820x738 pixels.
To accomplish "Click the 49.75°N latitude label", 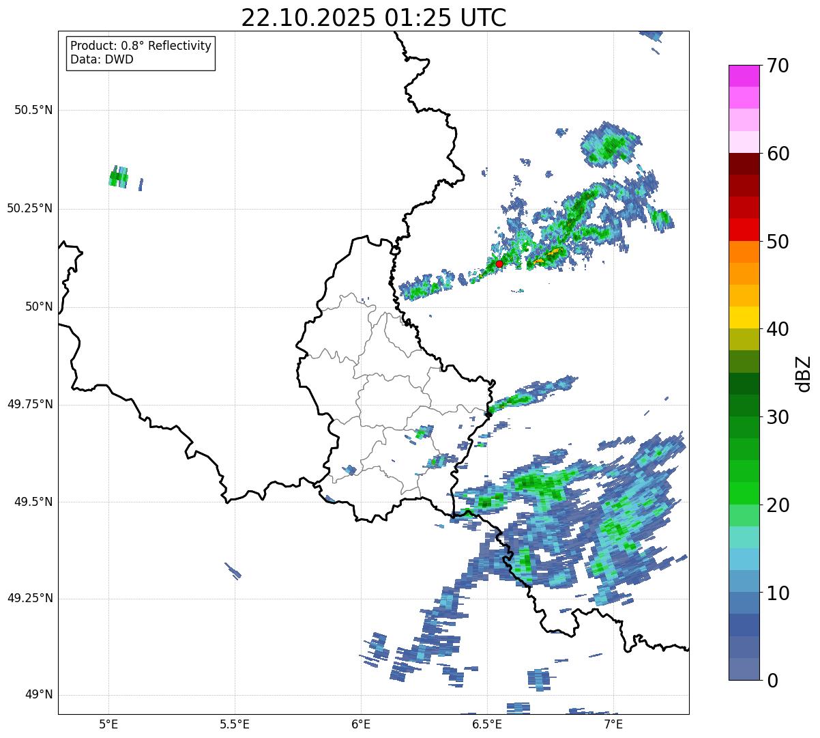I will point(30,404).
